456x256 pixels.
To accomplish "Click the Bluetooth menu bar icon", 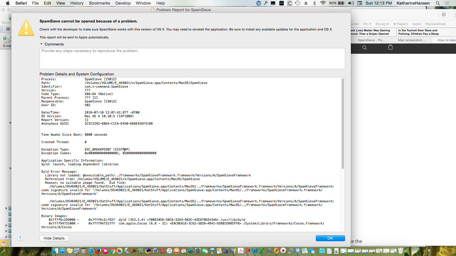I will point(315,3).
